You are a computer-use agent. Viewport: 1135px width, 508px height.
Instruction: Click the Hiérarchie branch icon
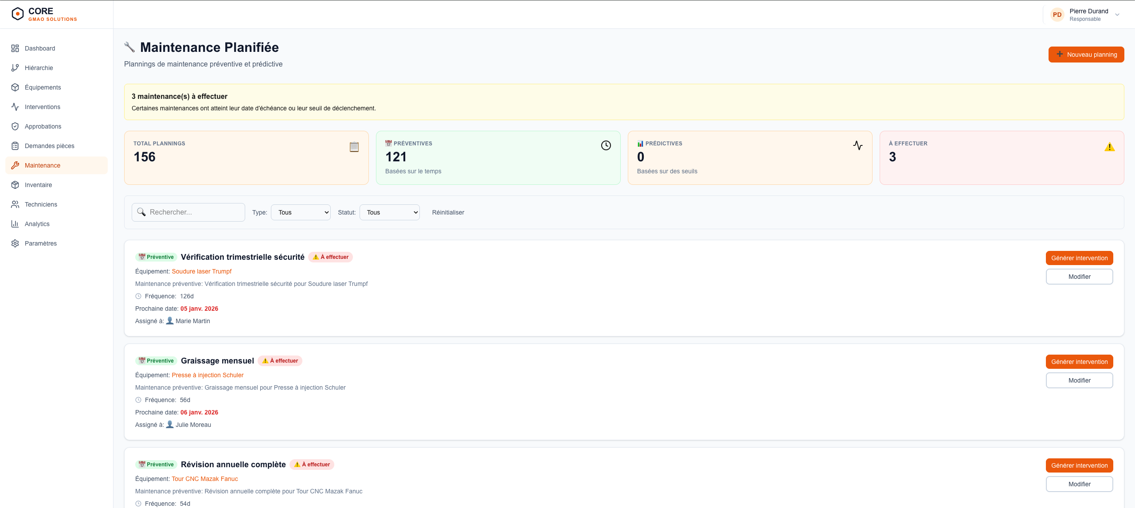coord(15,68)
